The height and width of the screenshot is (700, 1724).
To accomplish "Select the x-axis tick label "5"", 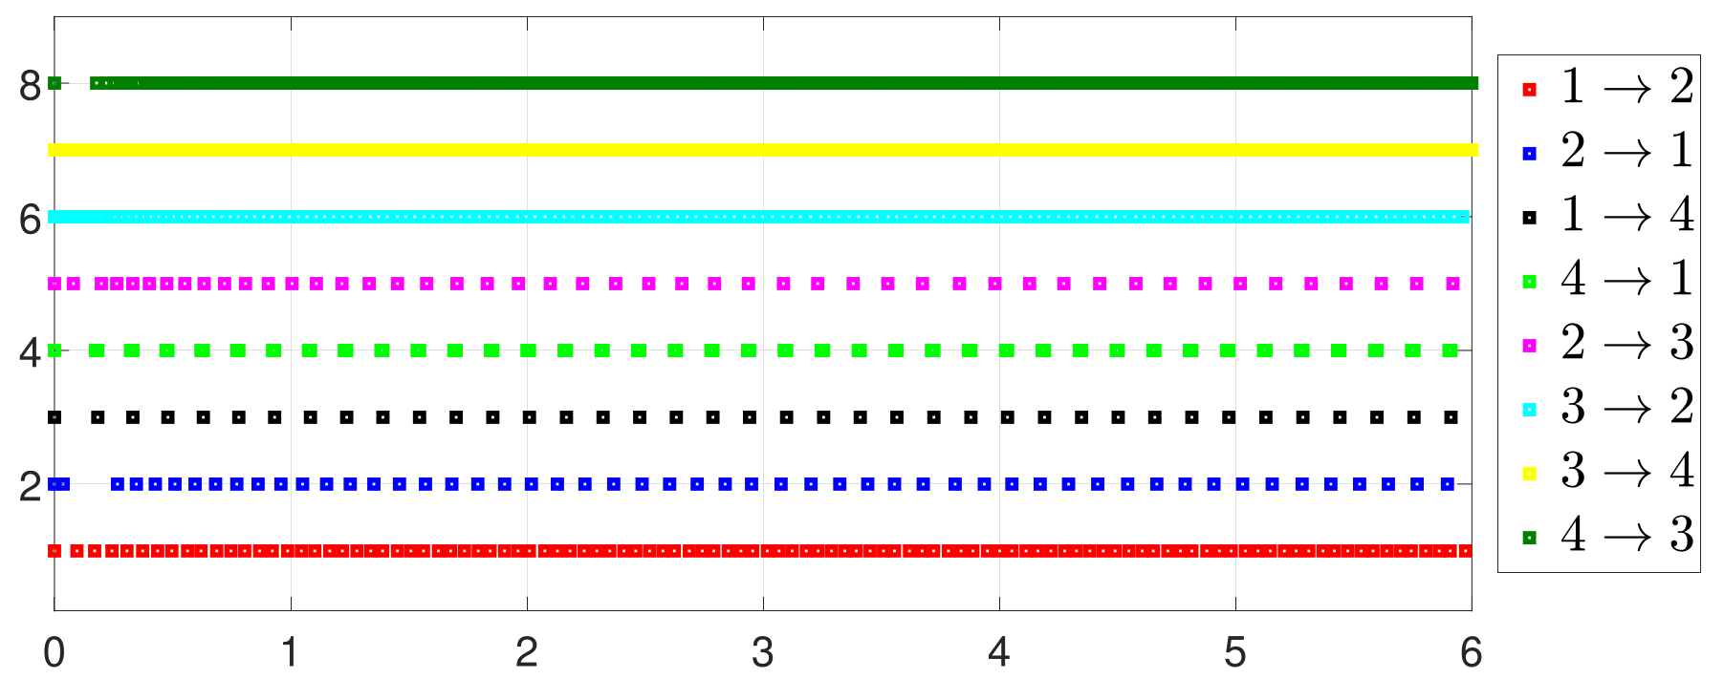I will [x=1235, y=652].
